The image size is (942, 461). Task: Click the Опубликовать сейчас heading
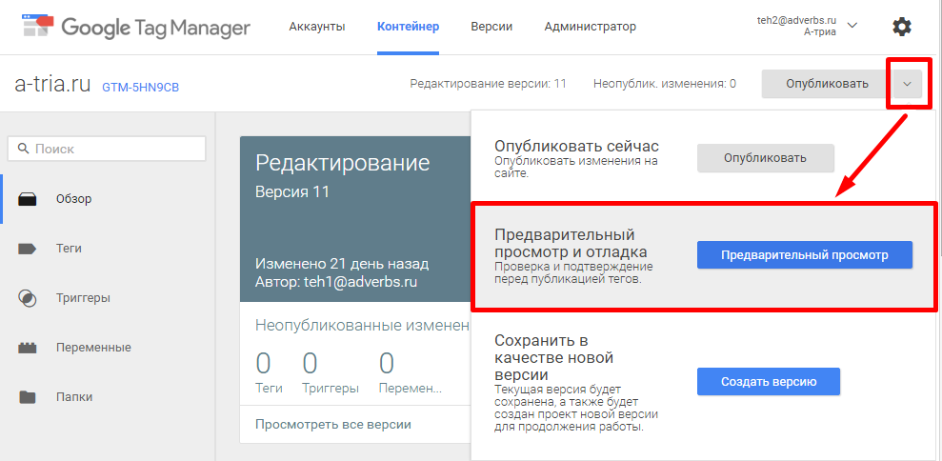[576, 147]
